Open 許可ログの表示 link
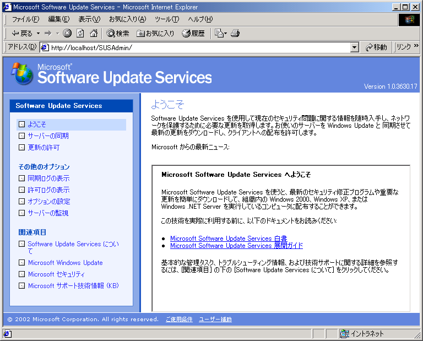The height and width of the screenshot is (341, 423). [48, 190]
